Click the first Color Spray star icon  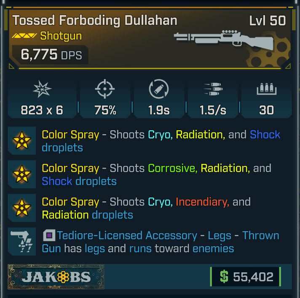(x=22, y=141)
